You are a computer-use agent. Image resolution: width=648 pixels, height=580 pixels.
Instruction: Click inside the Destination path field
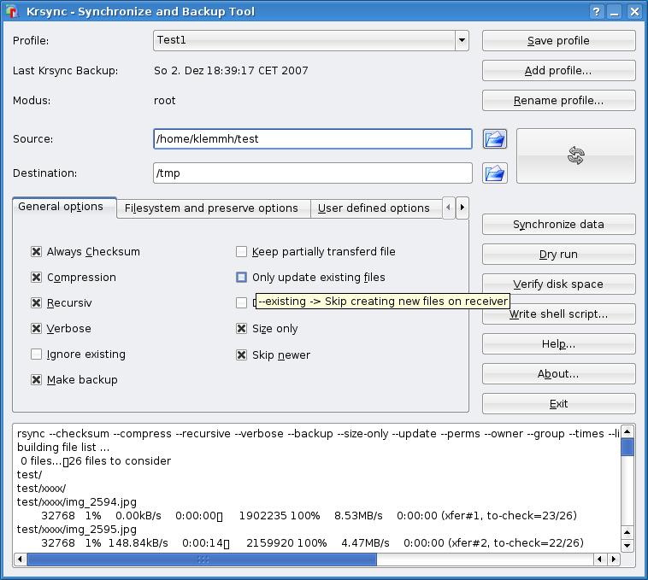tap(312, 173)
